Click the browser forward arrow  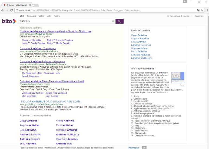coord(7,10)
